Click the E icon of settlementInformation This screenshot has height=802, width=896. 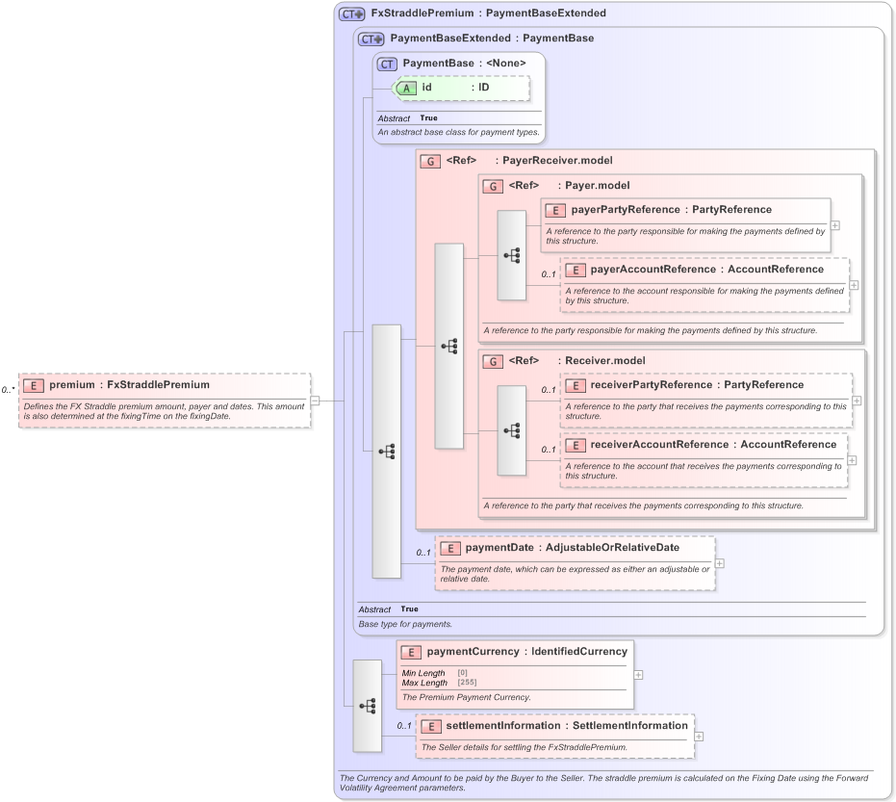[431, 727]
